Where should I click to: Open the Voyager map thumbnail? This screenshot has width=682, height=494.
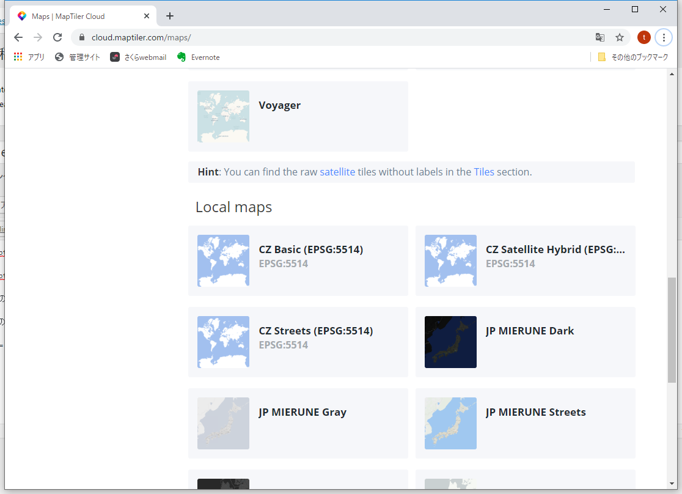pos(224,116)
